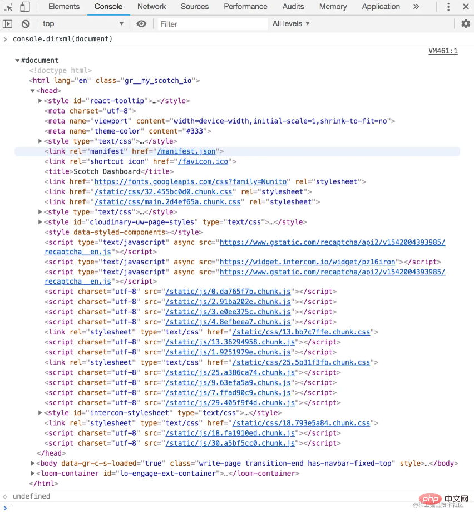The width and height of the screenshot is (474, 517).
Task: Open the 25.5b31f3fb.chunk.css link
Action: pos(301,363)
